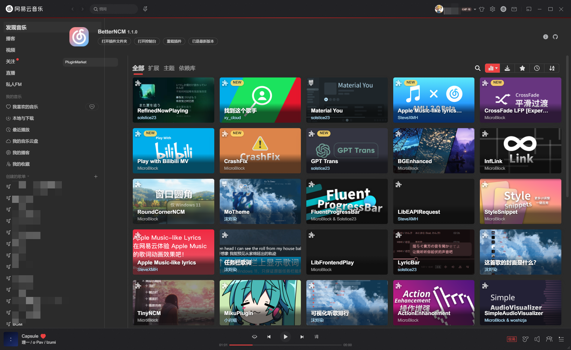Toggle heart mode beside 我喜欢的音乐
The width and height of the screenshot is (571, 350).
(x=92, y=107)
